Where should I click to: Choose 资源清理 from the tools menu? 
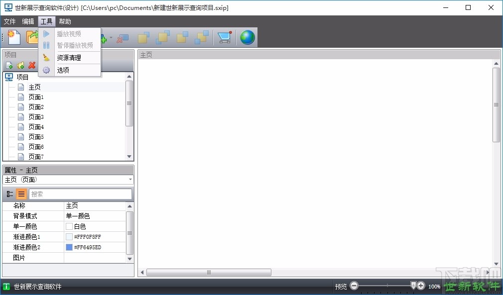tap(69, 58)
